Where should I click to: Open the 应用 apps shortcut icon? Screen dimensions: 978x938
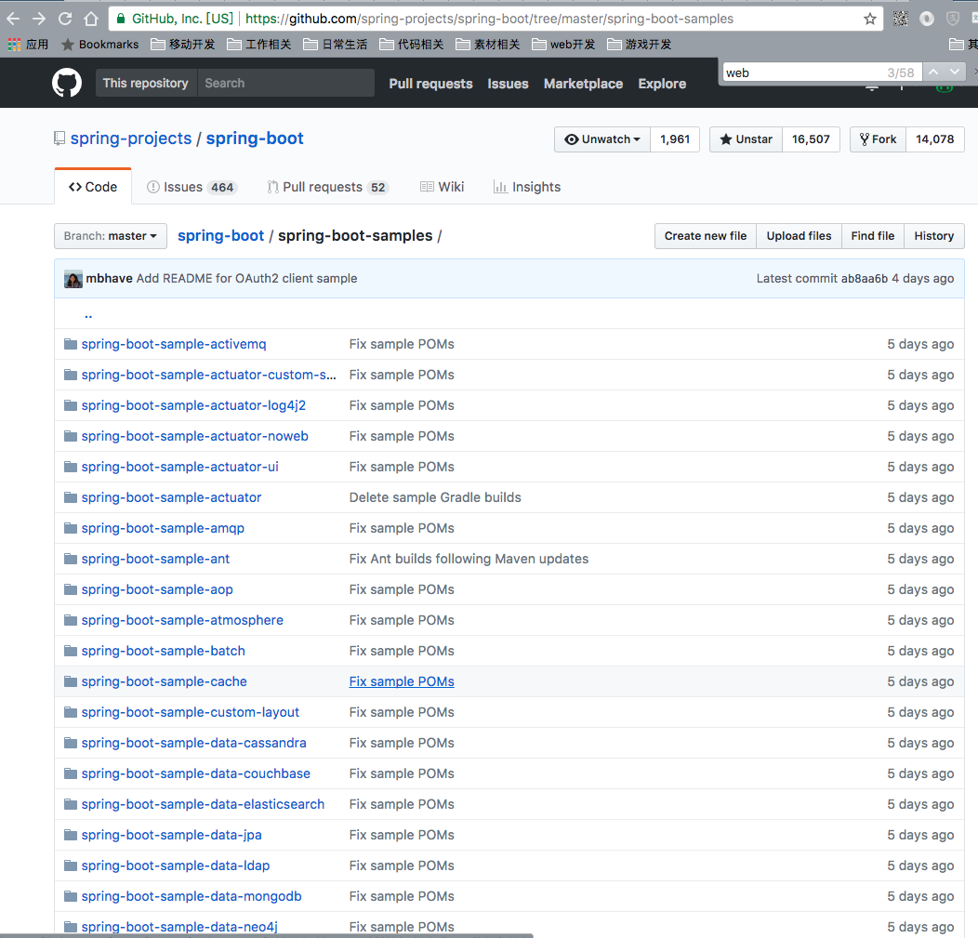click(x=14, y=45)
